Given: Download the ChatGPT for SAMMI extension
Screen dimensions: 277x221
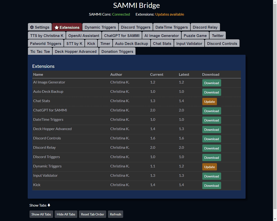Looking at the screenshot, I should (x=211, y=111).
